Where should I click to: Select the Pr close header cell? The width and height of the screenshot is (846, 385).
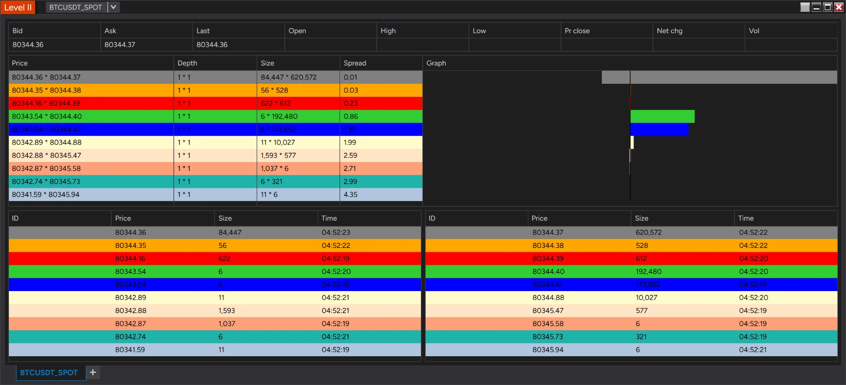[x=607, y=31]
